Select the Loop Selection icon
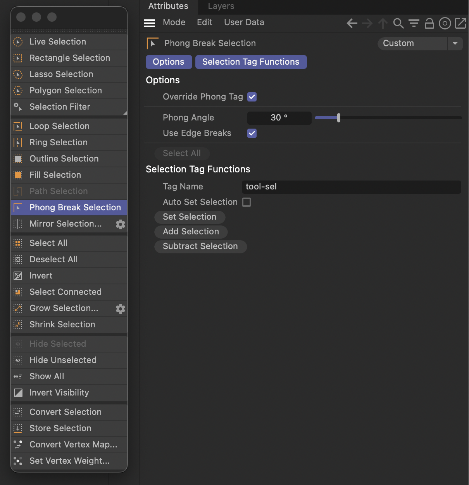 tap(18, 126)
